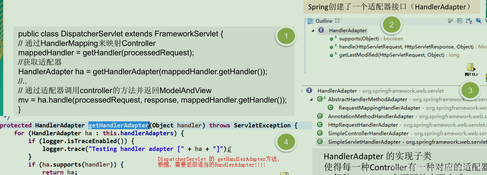Select handle(HttpServletRequest...) method in Outline
This screenshot has width=487, height=175.
(x=413, y=47)
